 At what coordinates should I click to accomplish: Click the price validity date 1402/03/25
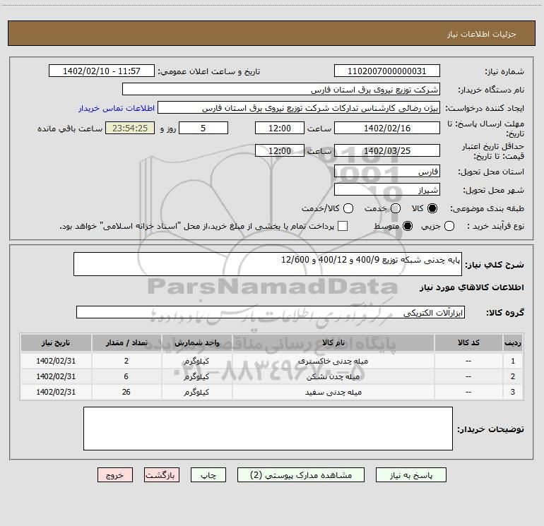pos(387,150)
